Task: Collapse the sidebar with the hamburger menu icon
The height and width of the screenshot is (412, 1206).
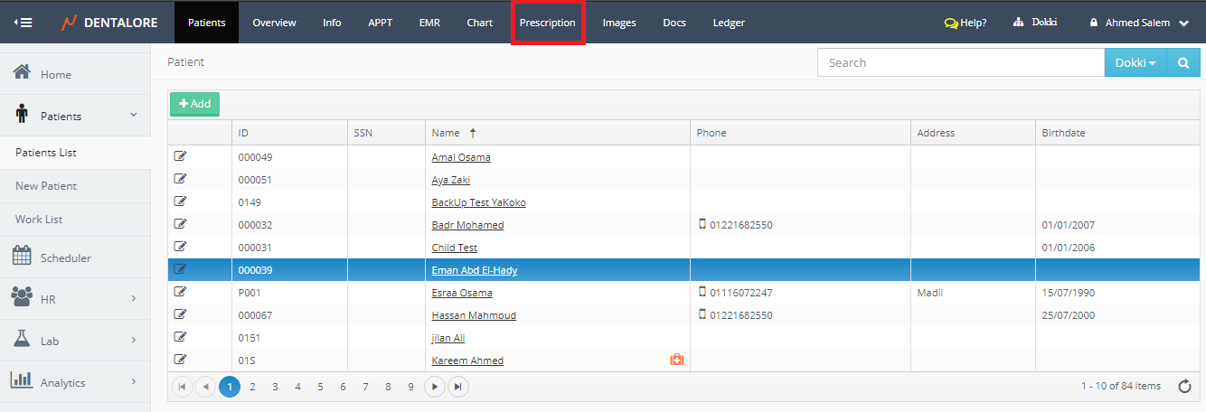Action: tap(24, 23)
